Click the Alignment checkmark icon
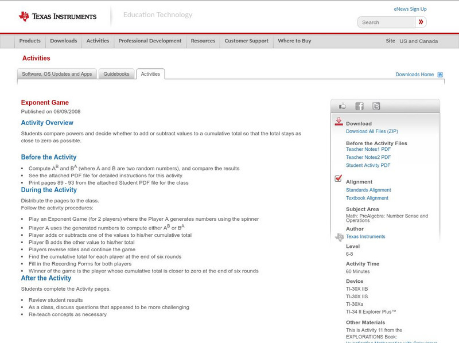 coord(339,179)
